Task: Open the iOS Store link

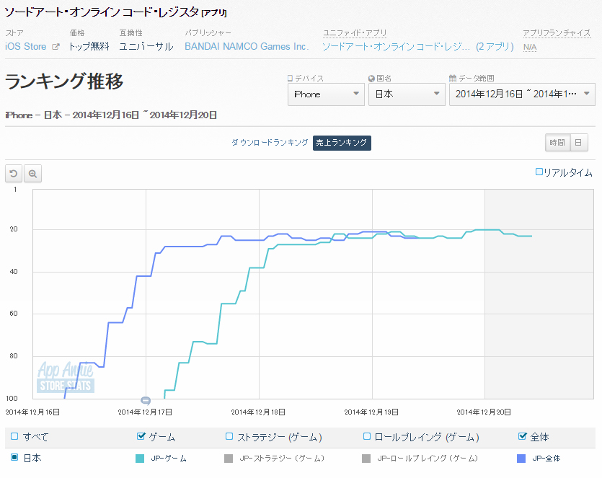Action: tap(26, 46)
